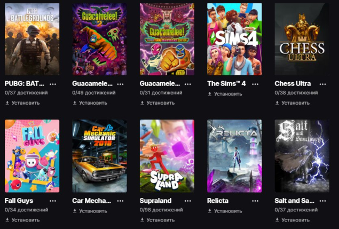Open the three-dot menu for PUBG: BATTLEGROUNDS

pyautogui.click(x=53, y=84)
